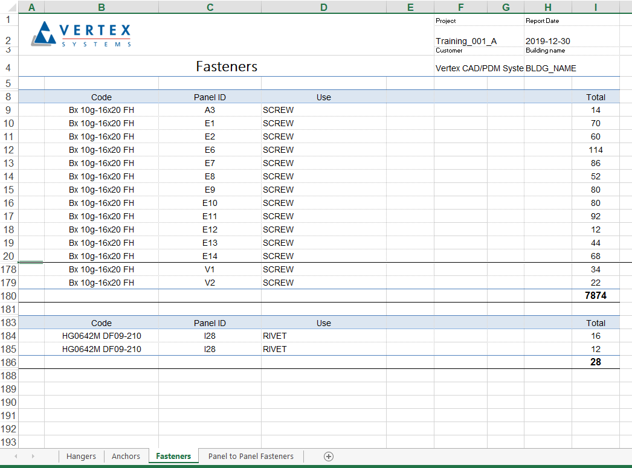Screen dimensions: 632x468
Task: Click the Training_001_A project cell
Action: [x=466, y=41]
